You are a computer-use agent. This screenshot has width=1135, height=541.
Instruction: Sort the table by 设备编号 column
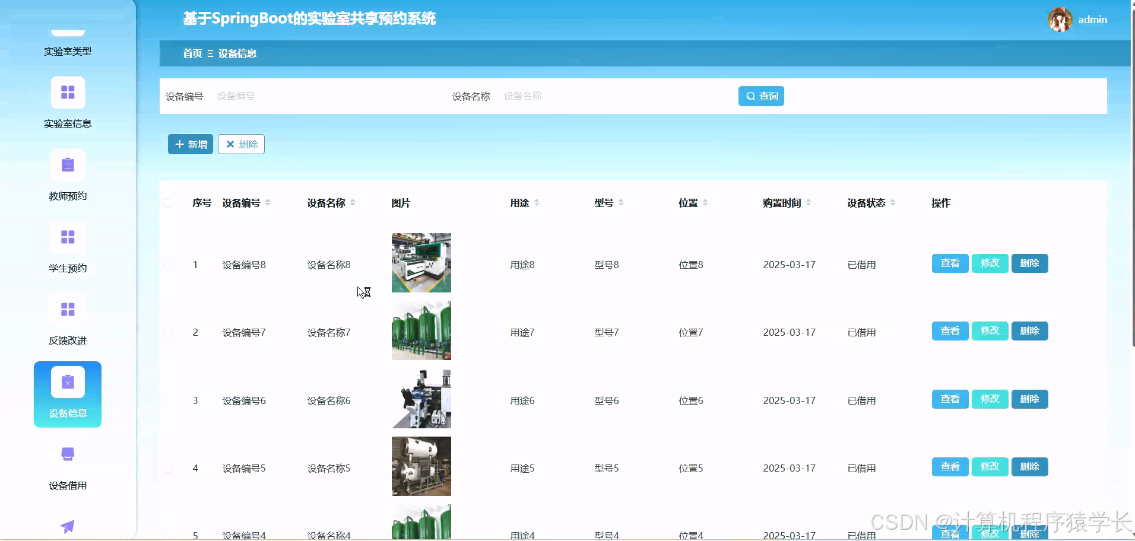point(268,202)
